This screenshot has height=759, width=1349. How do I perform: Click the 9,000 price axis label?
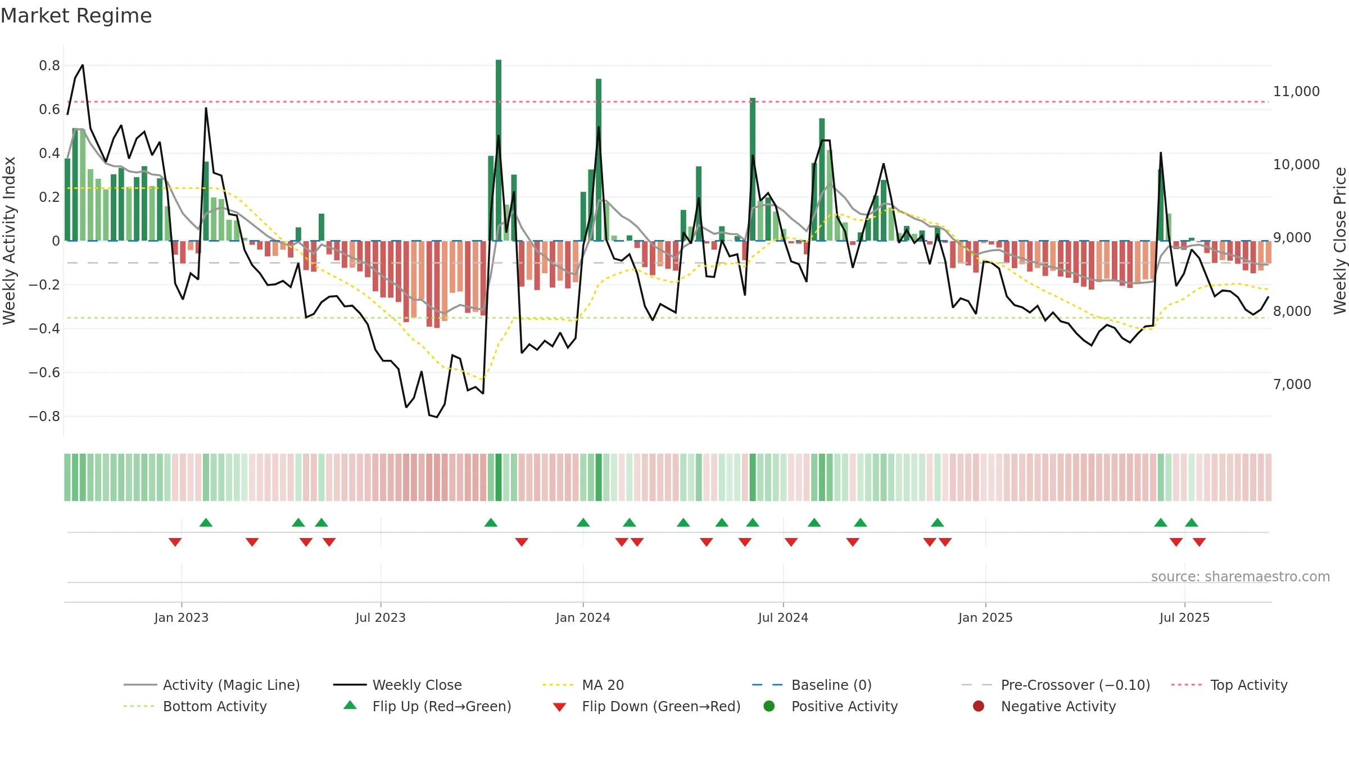pos(1292,238)
